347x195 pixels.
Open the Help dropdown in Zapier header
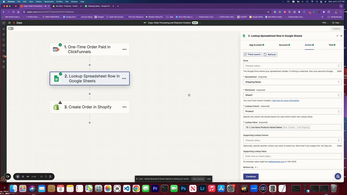click(336, 23)
